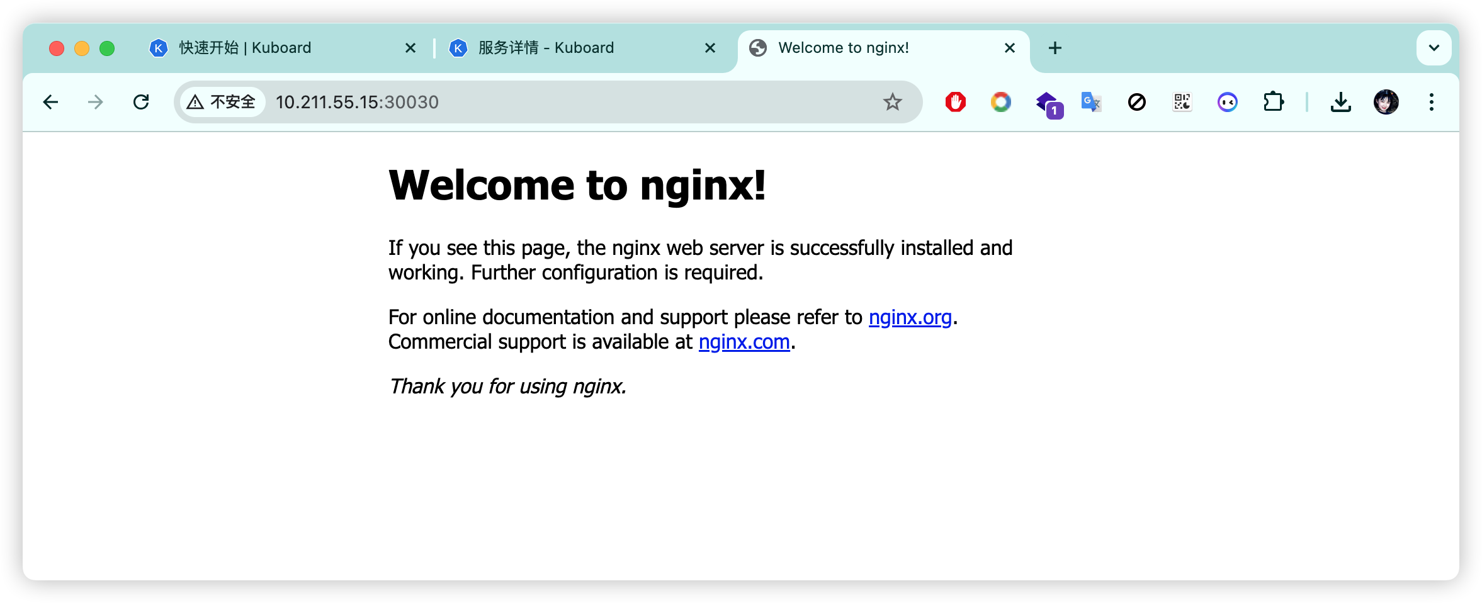
Task: Click the back navigation arrow
Action: [x=51, y=102]
